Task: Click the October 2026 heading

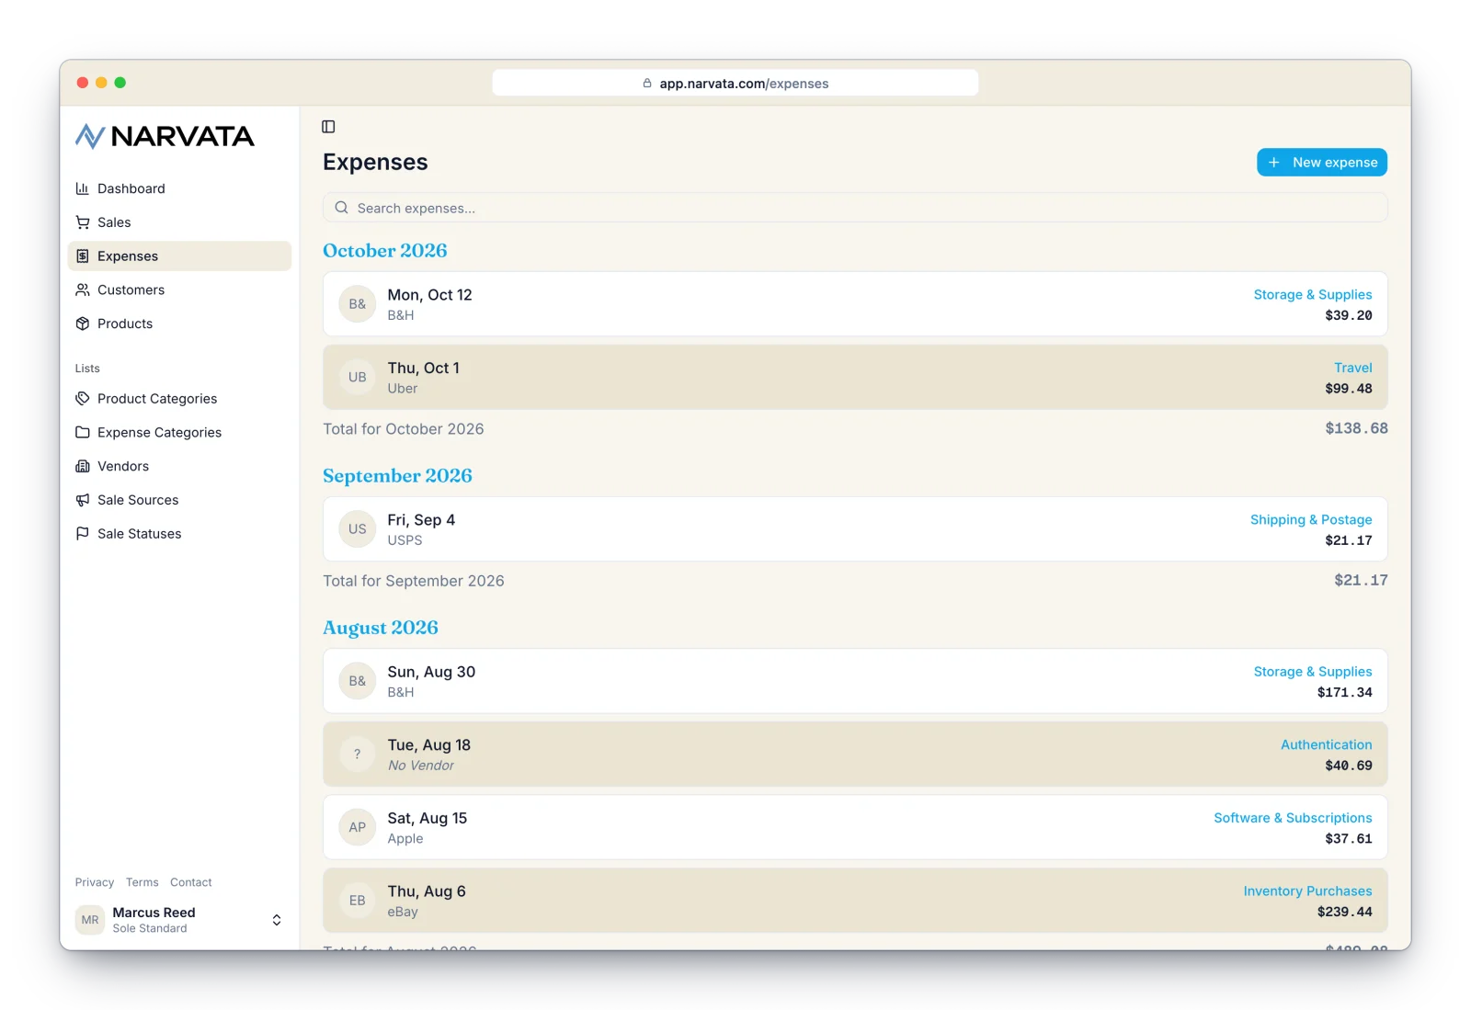Action: [x=385, y=250]
